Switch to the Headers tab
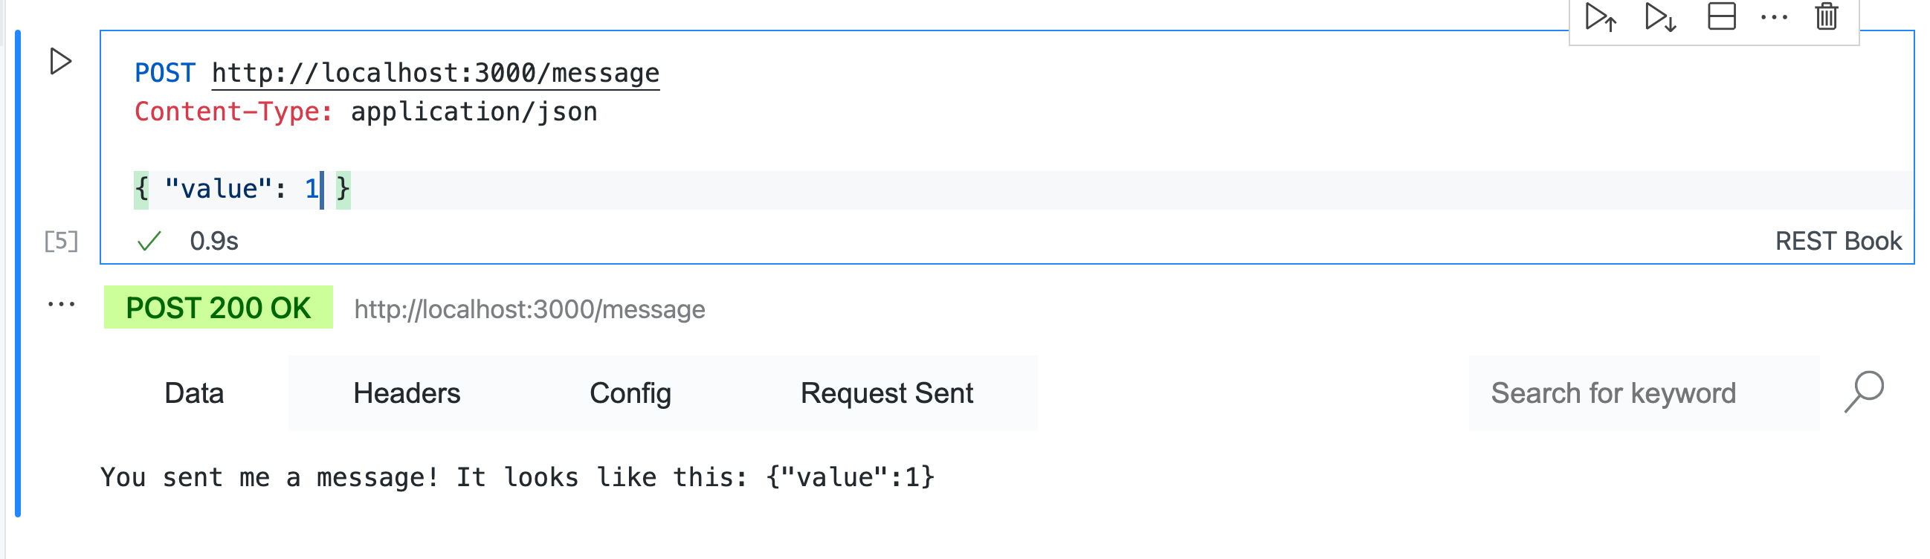 [407, 392]
